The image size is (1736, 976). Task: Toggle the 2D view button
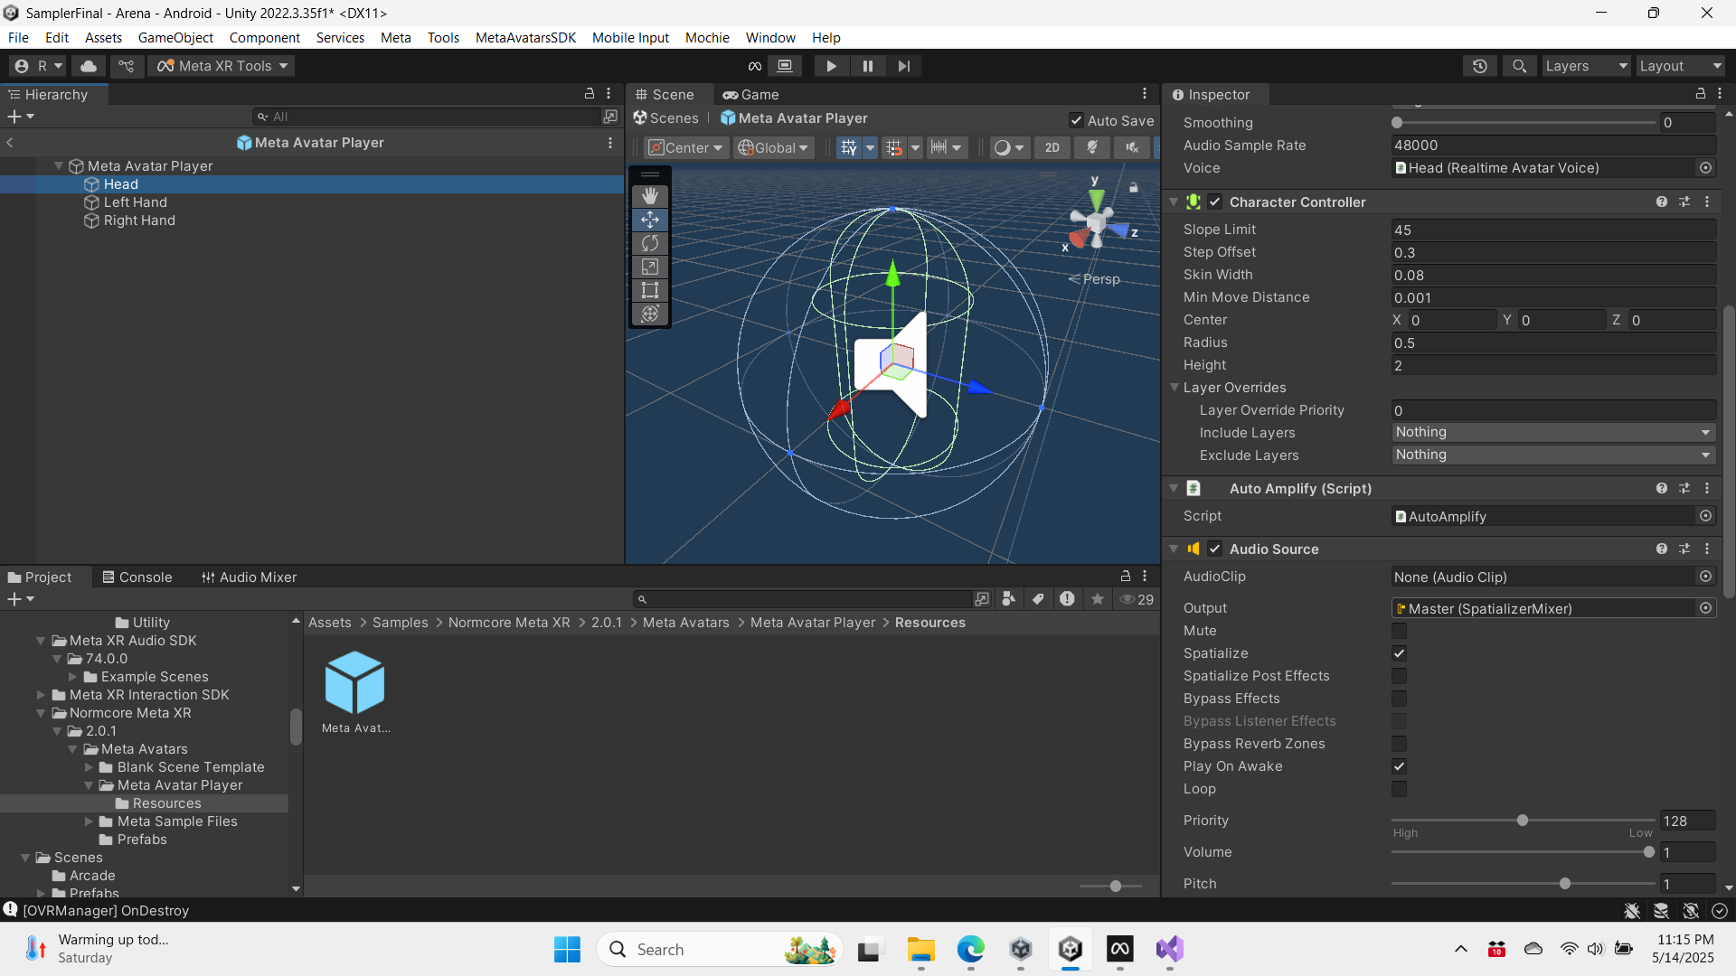1052,148
